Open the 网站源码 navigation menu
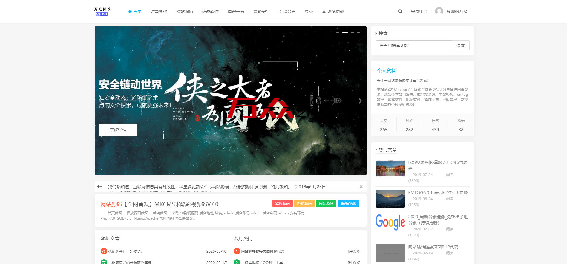The height and width of the screenshot is (264, 567). 184,11
